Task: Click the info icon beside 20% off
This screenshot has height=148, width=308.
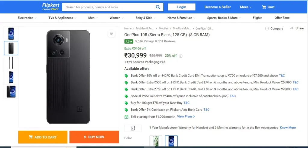Action: click(181, 56)
